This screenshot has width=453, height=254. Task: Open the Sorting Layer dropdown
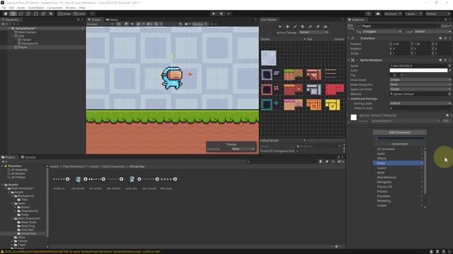420,103
